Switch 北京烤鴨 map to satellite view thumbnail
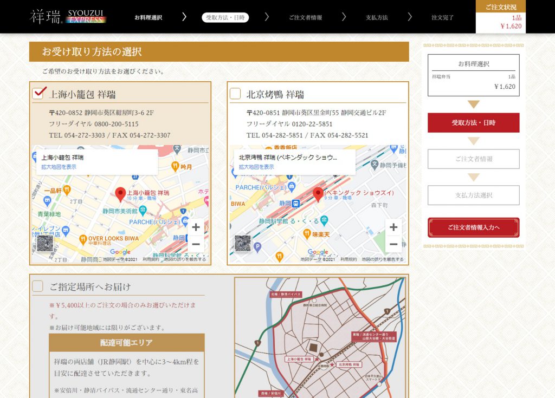The height and width of the screenshot is (398, 555). [x=243, y=243]
